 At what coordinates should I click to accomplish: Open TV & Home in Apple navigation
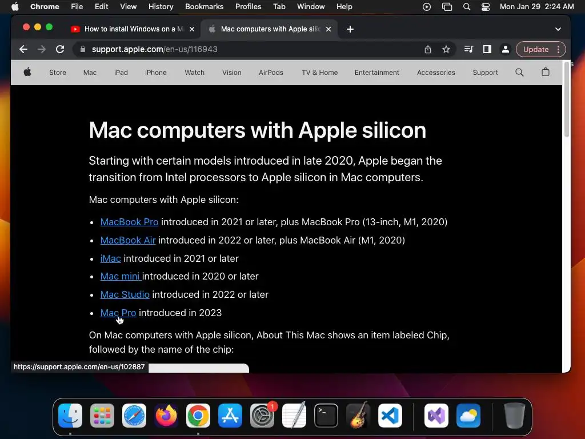320,73
